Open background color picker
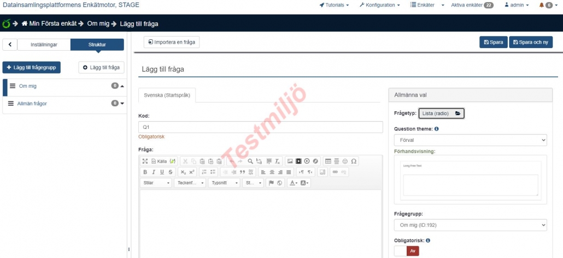The height and width of the screenshot is (258, 563). point(304,183)
